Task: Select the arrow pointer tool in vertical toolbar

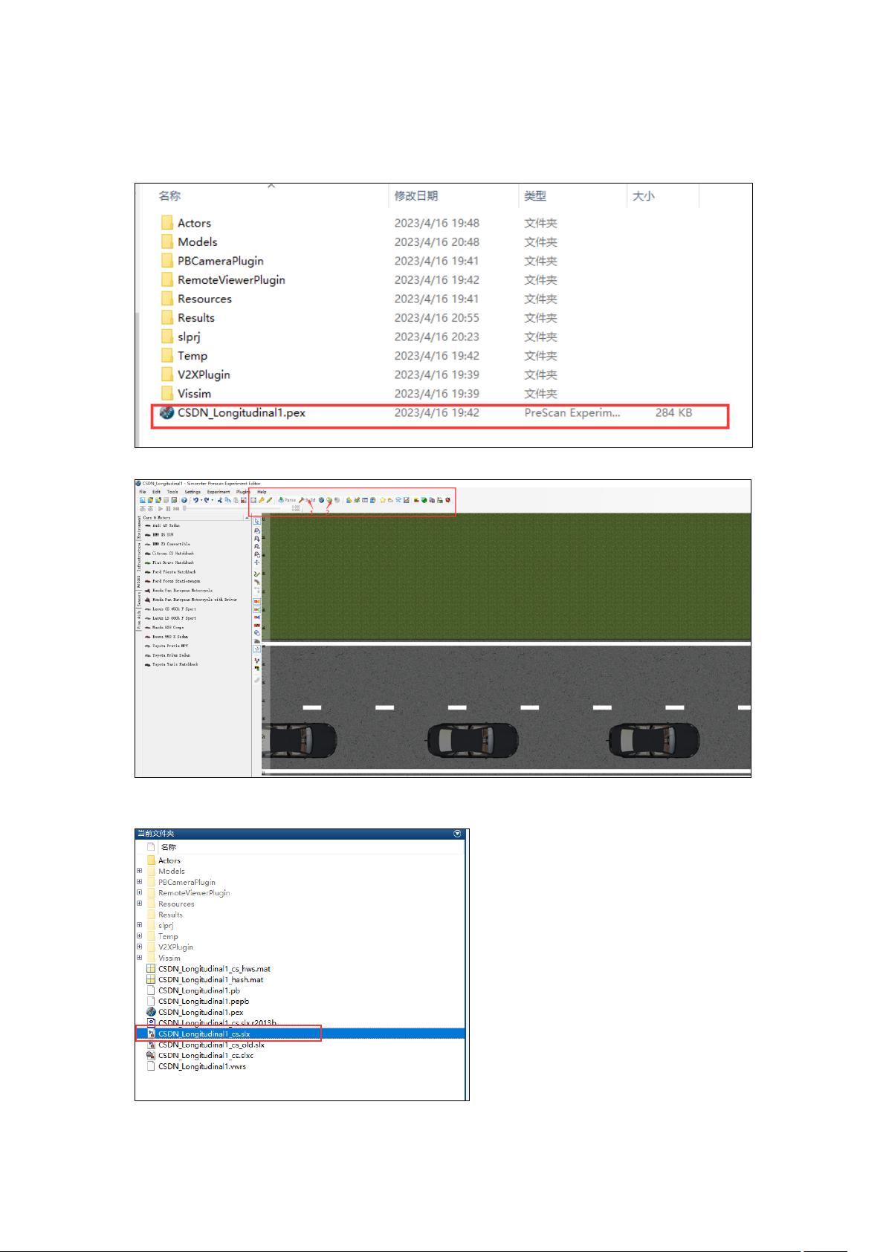Action: point(257,521)
